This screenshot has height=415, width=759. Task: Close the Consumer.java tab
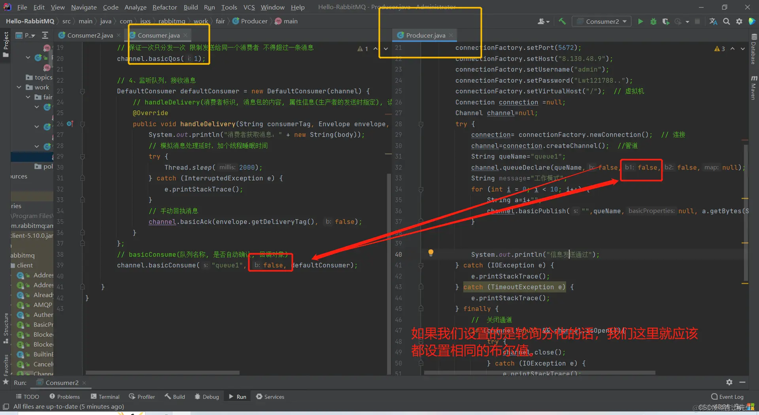click(185, 35)
